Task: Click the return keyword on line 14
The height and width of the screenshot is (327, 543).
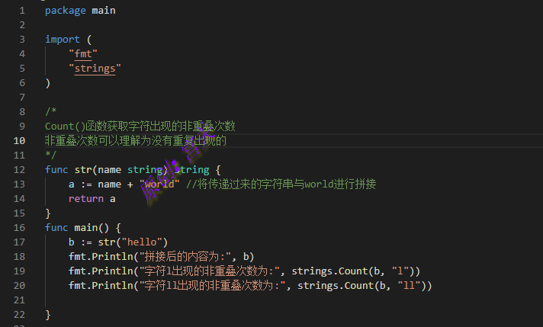Action: coord(86,199)
